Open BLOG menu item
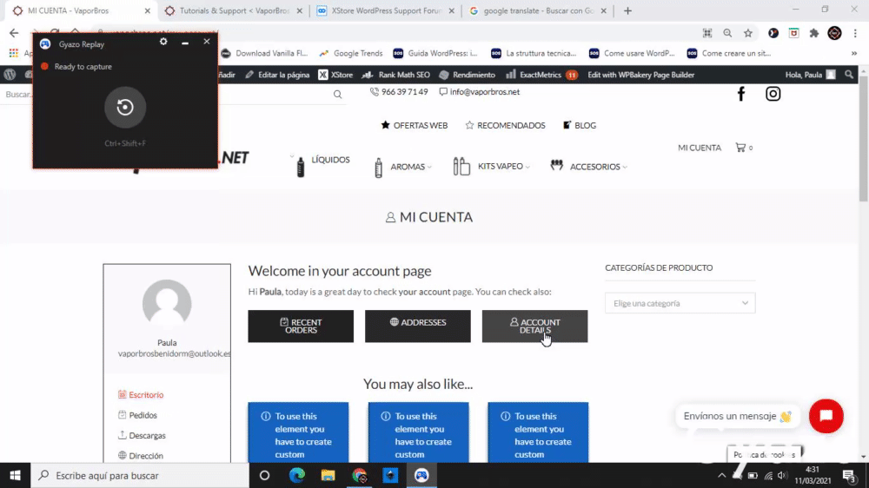The width and height of the screenshot is (869, 488). [x=579, y=125]
